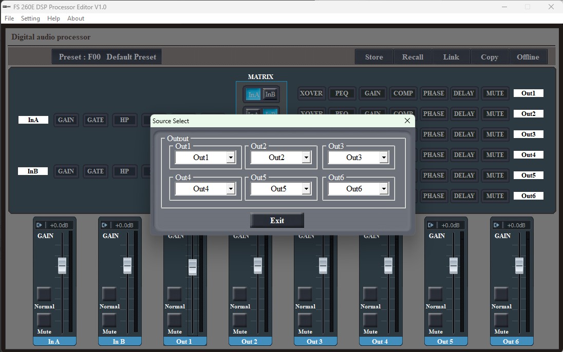Toggle Mute button on Out 6 strip

tap(501, 320)
